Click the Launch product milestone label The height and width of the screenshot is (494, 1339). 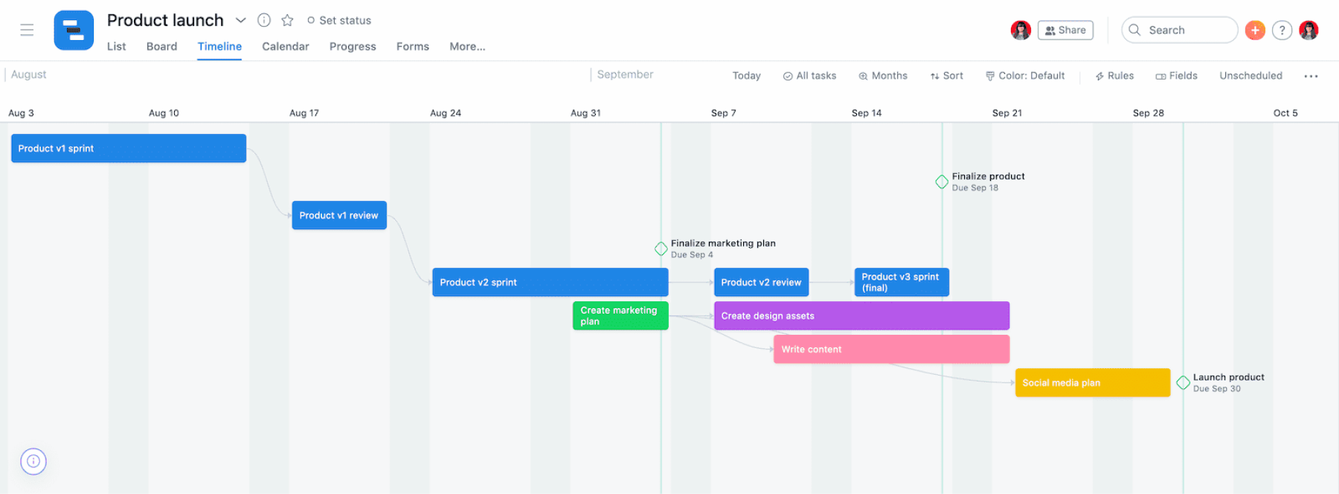1228,377
